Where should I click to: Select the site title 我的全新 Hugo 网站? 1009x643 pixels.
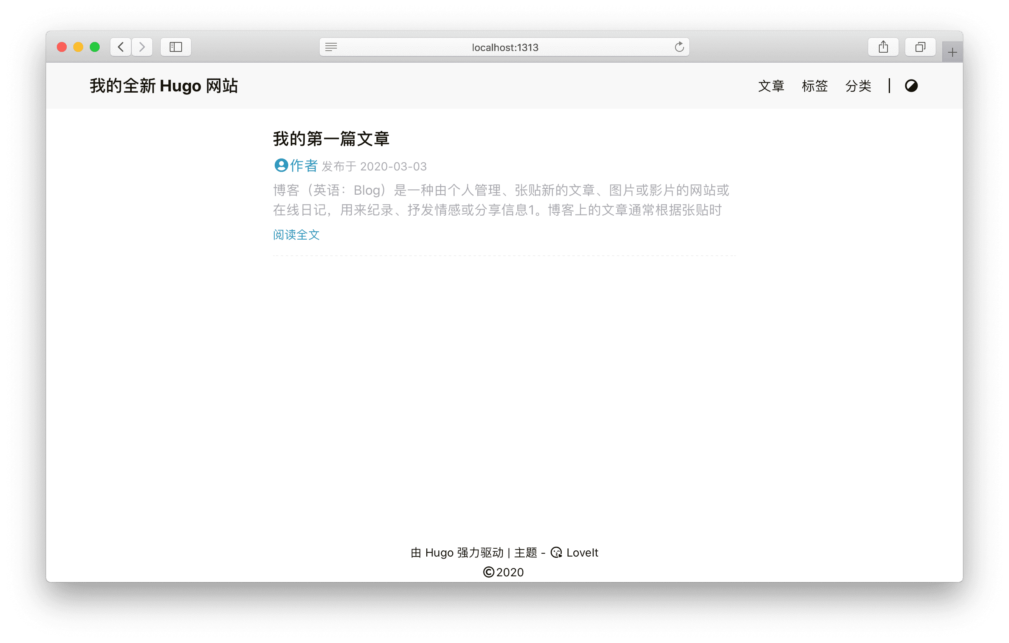[164, 86]
